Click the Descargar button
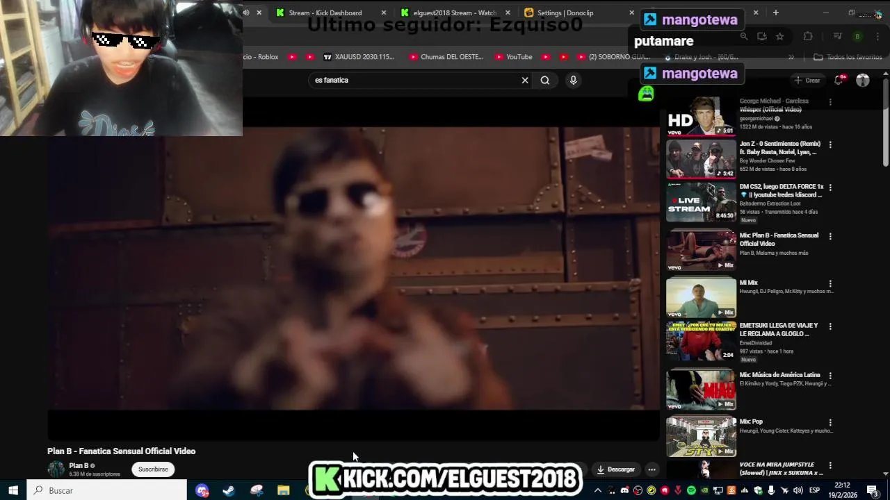The width and height of the screenshot is (890, 500). pos(616,469)
